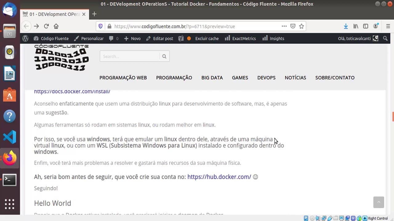Open comments bubble in admin bar
Image resolution: width=394 pixels, height=221 pixels.
tap(114, 38)
